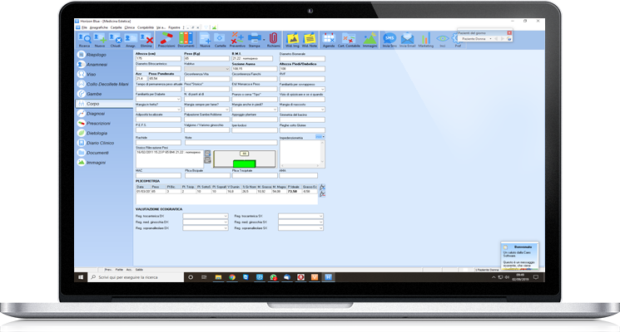The height and width of the screenshot is (332, 620).
Task: Select the Plicometria row dated 01/03
Action: click(226, 191)
